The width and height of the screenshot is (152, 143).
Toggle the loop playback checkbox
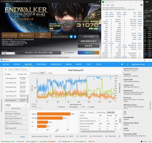[x=63, y=53]
